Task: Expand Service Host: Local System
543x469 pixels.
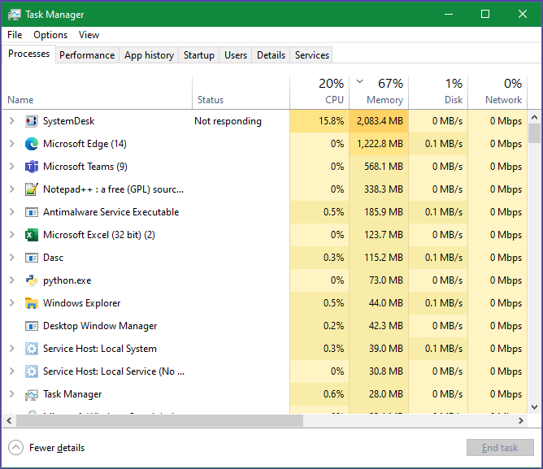Action: click(11, 349)
